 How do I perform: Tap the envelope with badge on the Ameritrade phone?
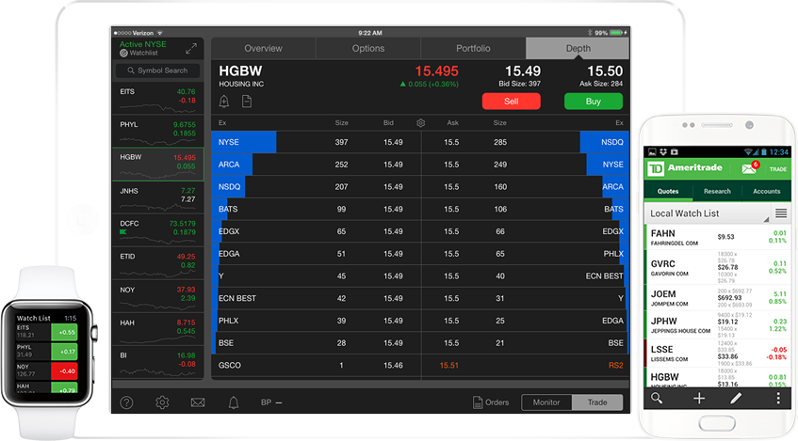click(x=750, y=167)
